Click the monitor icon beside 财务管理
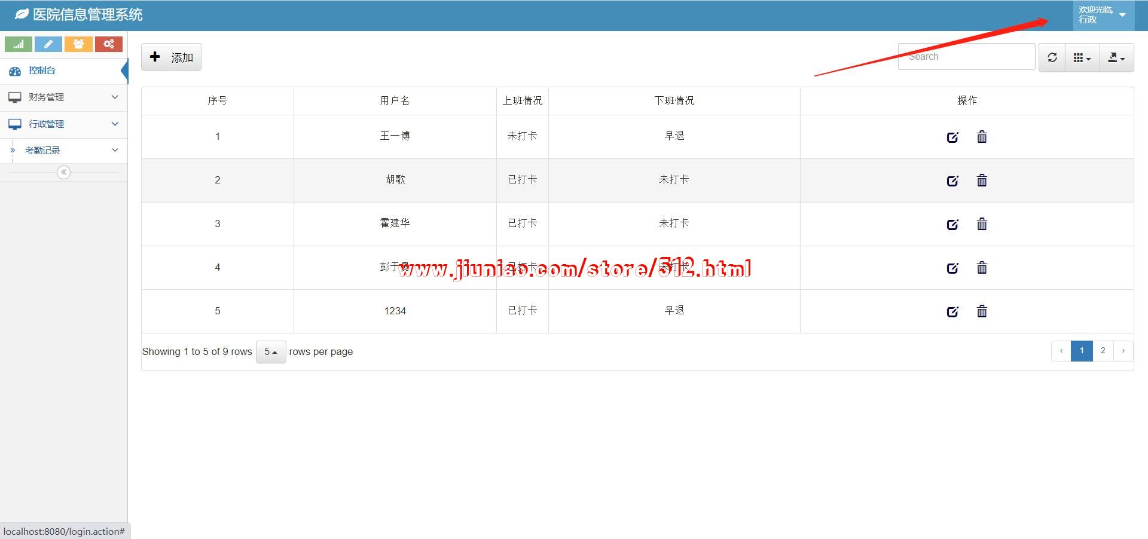This screenshot has width=1148, height=539. click(x=15, y=97)
